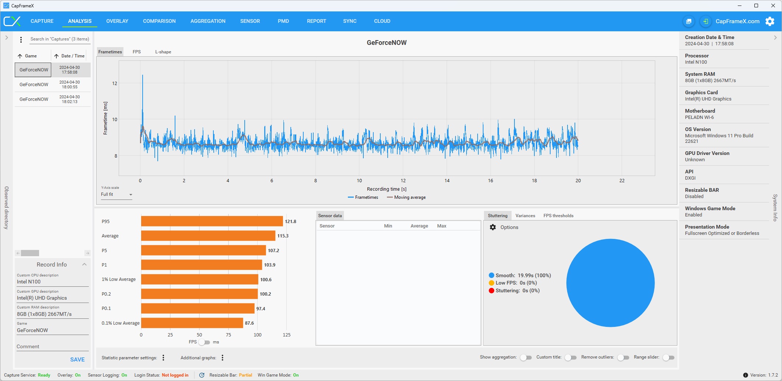Open the Y-Axis scale dropdown
Screen dimensions: 782x381
tap(116, 194)
